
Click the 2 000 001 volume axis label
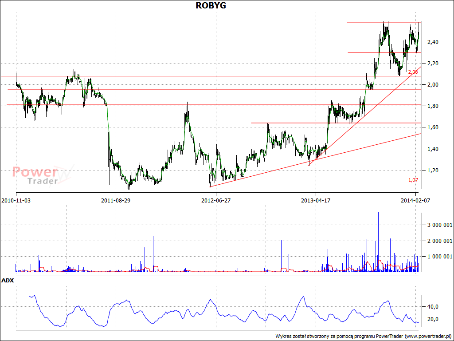coord(439,241)
